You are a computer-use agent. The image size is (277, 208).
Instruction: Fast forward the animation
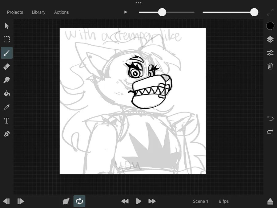pos(152,201)
